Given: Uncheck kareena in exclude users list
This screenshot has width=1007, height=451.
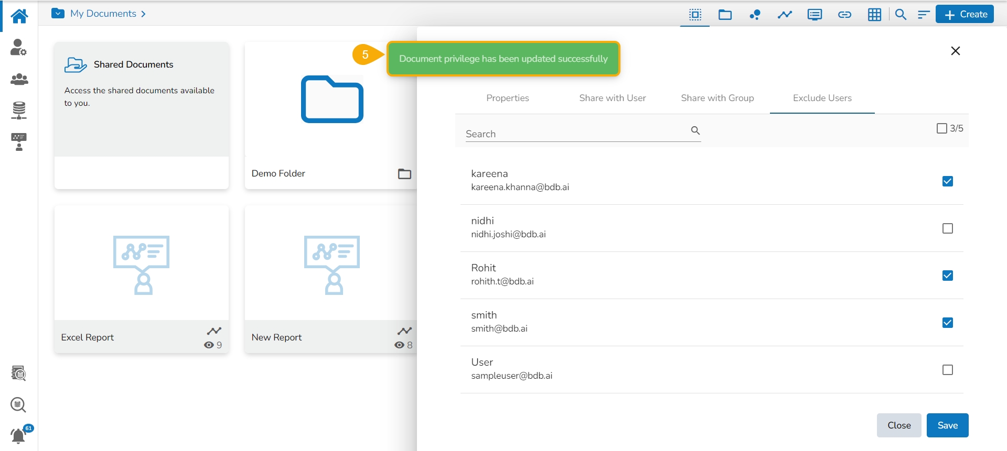Looking at the screenshot, I should 947,181.
